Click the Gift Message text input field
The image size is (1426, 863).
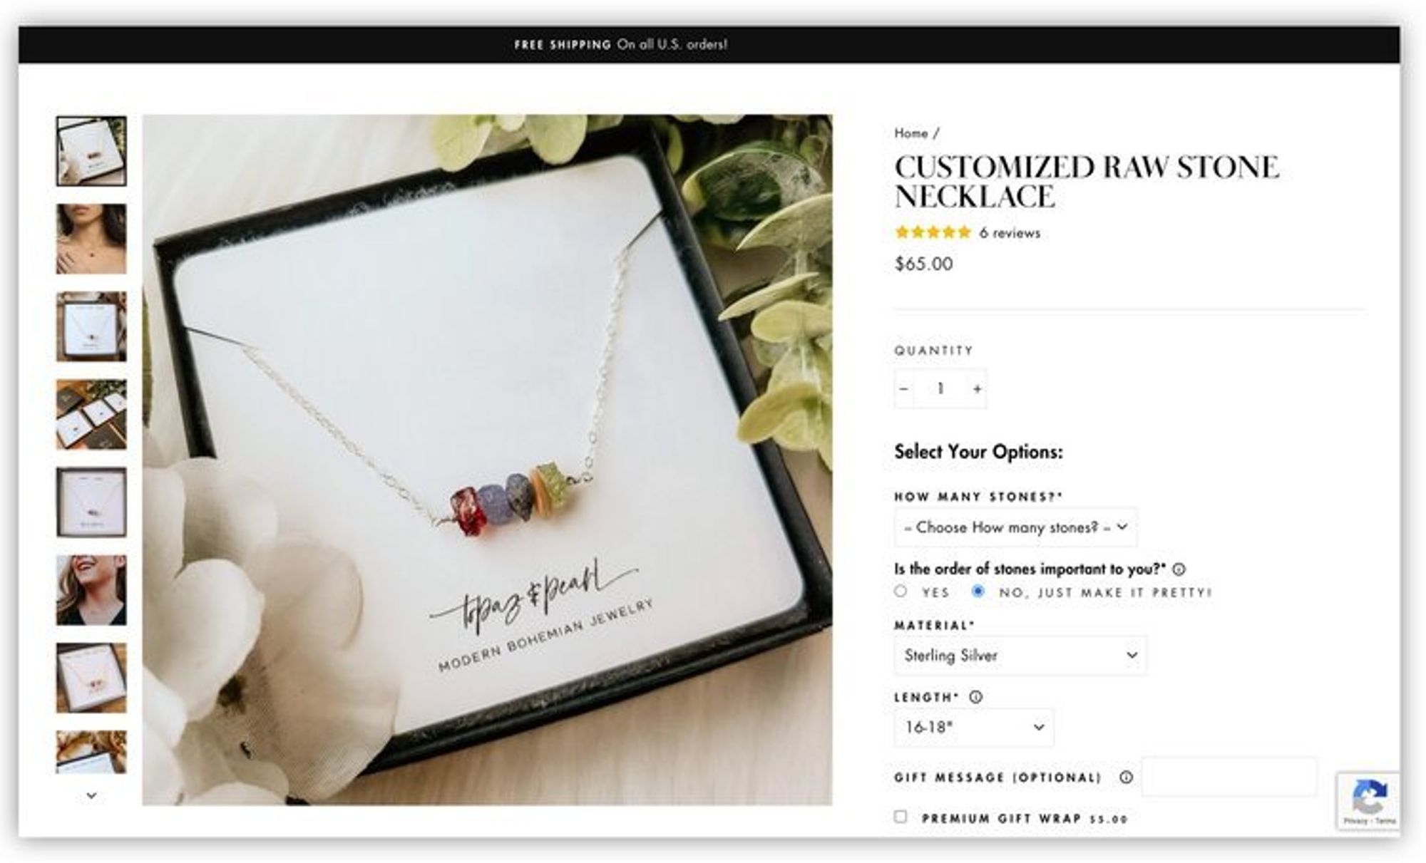click(x=1229, y=777)
